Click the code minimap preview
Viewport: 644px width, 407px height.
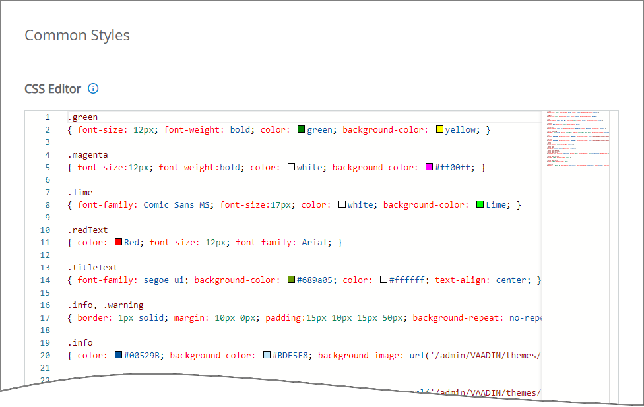tap(577, 139)
